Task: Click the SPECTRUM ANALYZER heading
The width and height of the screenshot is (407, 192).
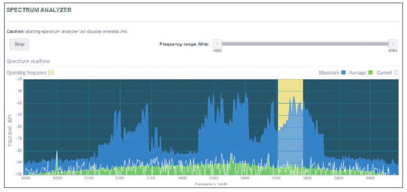Action: [39, 10]
